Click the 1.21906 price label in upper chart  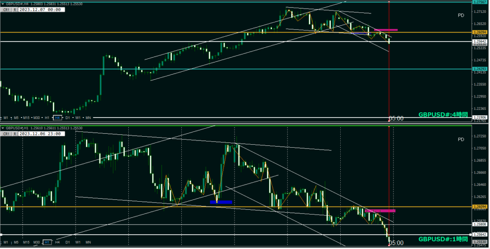click(x=479, y=117)
